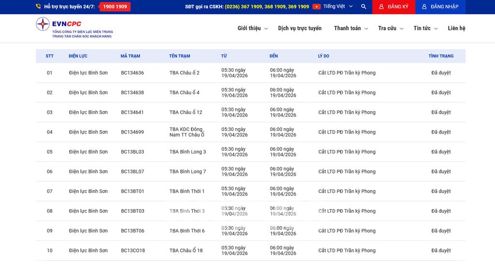Click the TÌNH TRẠNG column header
The width and height of the screenshot is (495, 265).
441,56
